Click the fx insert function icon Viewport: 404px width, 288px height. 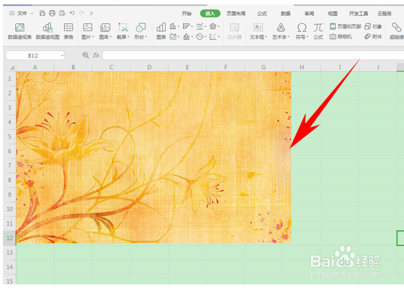coord(96,55)
